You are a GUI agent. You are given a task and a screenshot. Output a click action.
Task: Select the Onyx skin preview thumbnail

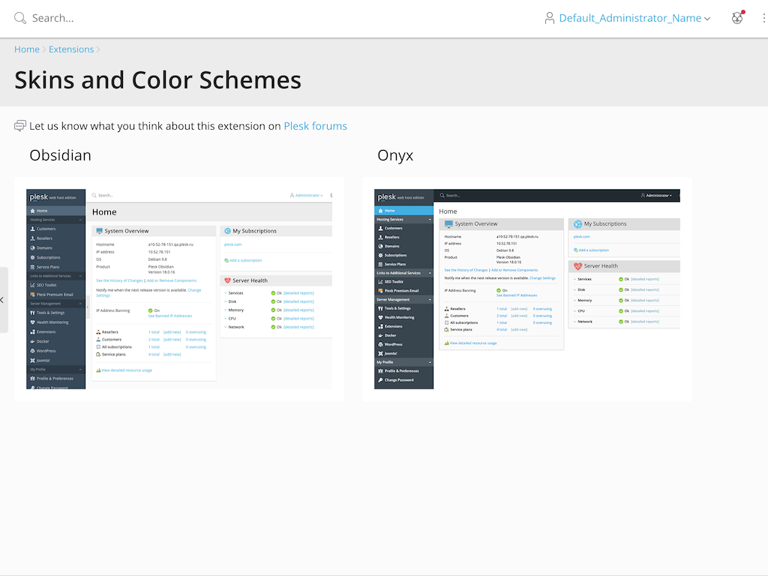[x=526, y=289]
